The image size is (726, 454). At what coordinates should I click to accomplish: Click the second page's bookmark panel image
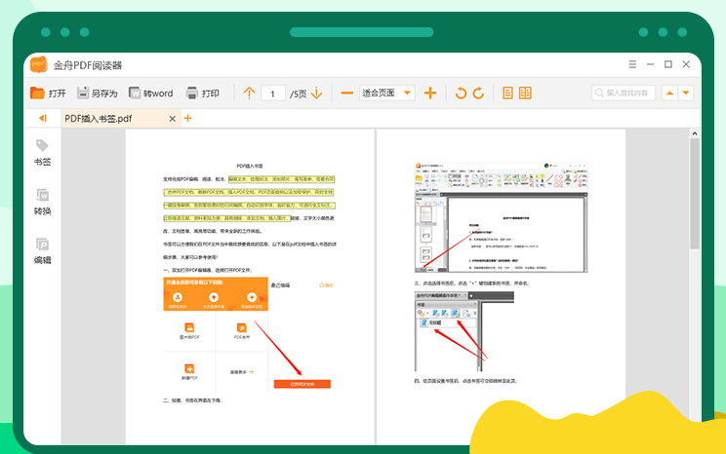click(464, 331)
